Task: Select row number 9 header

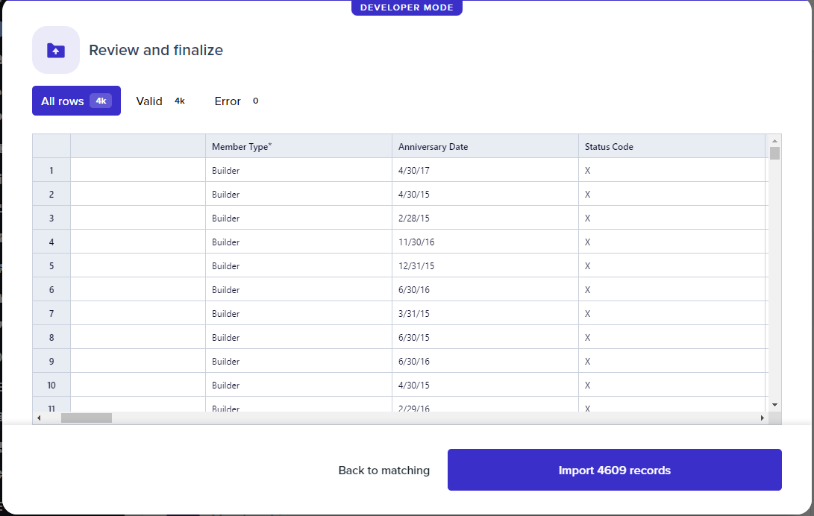Action: click(51, 361)
